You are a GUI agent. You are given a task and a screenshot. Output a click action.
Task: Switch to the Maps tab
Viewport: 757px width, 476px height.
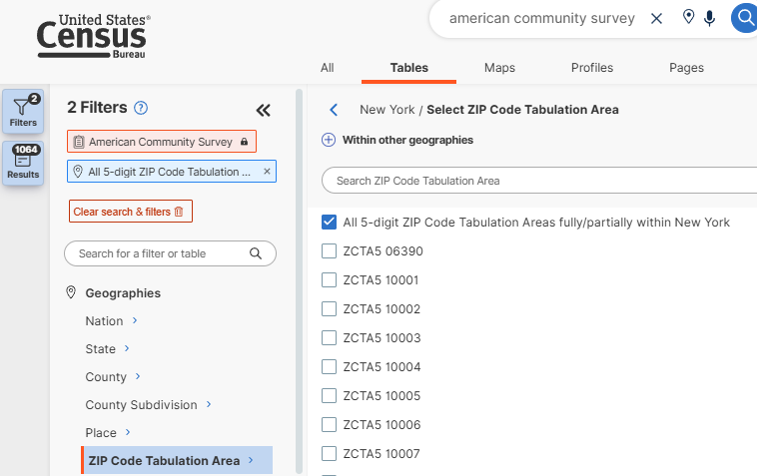coord(499,68)
